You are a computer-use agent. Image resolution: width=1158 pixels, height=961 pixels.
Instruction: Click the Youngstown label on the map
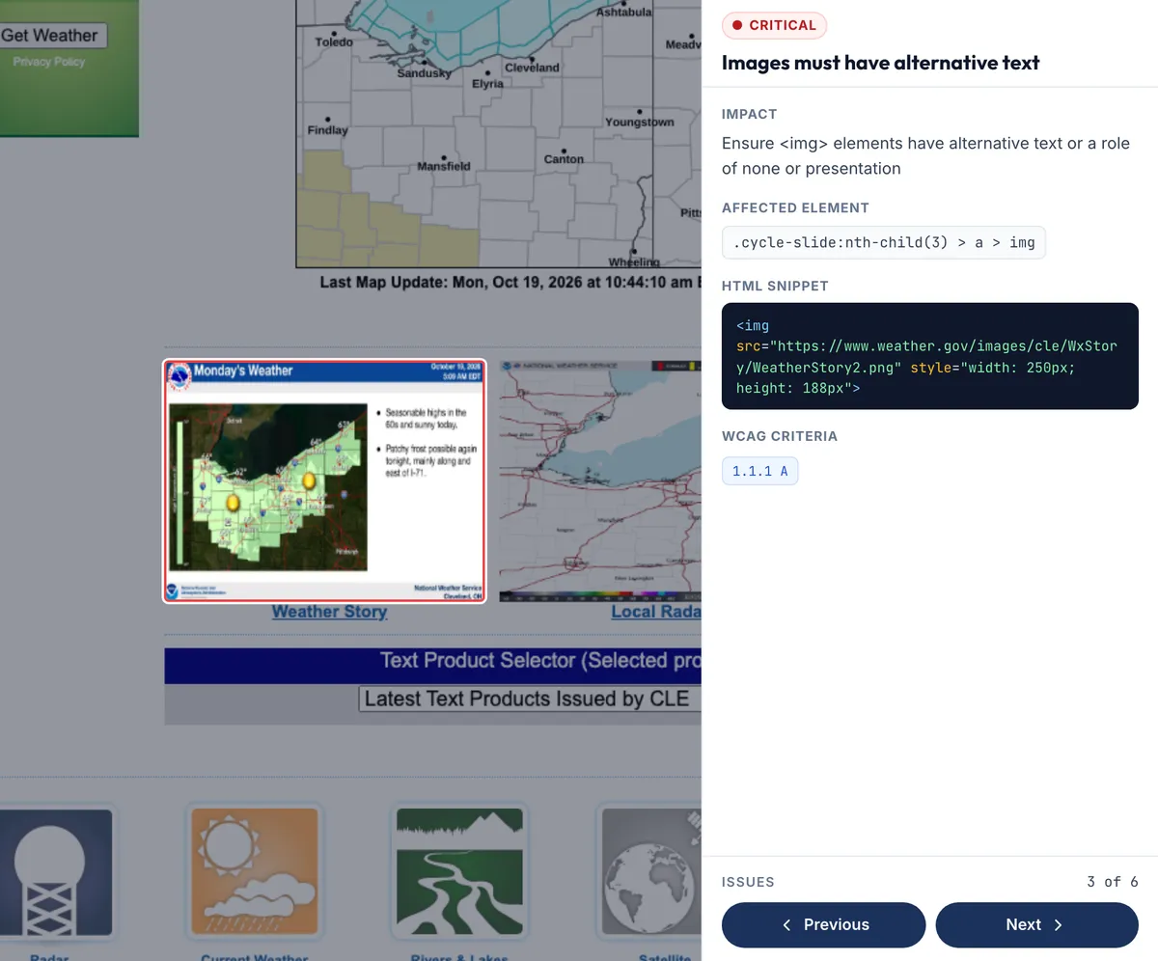click(640, 123)
